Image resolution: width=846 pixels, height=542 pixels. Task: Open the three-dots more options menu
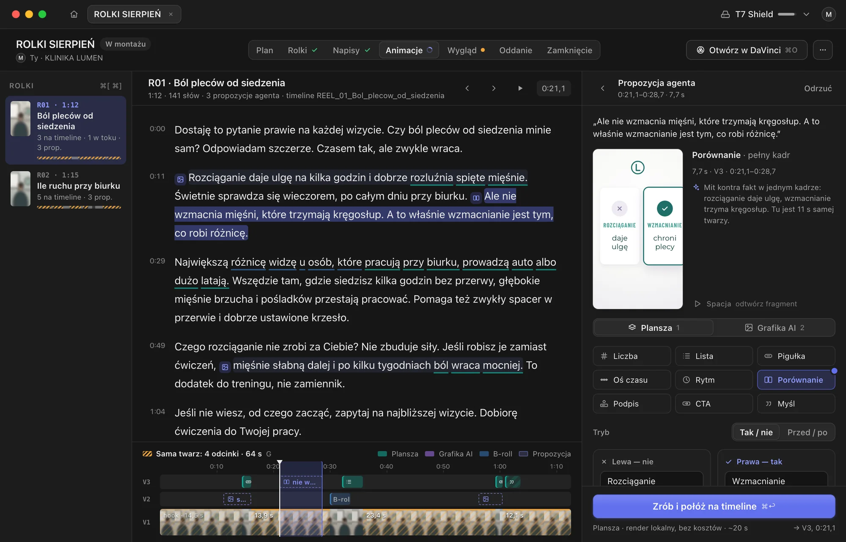pyautogui.click(x=822, y=50)
